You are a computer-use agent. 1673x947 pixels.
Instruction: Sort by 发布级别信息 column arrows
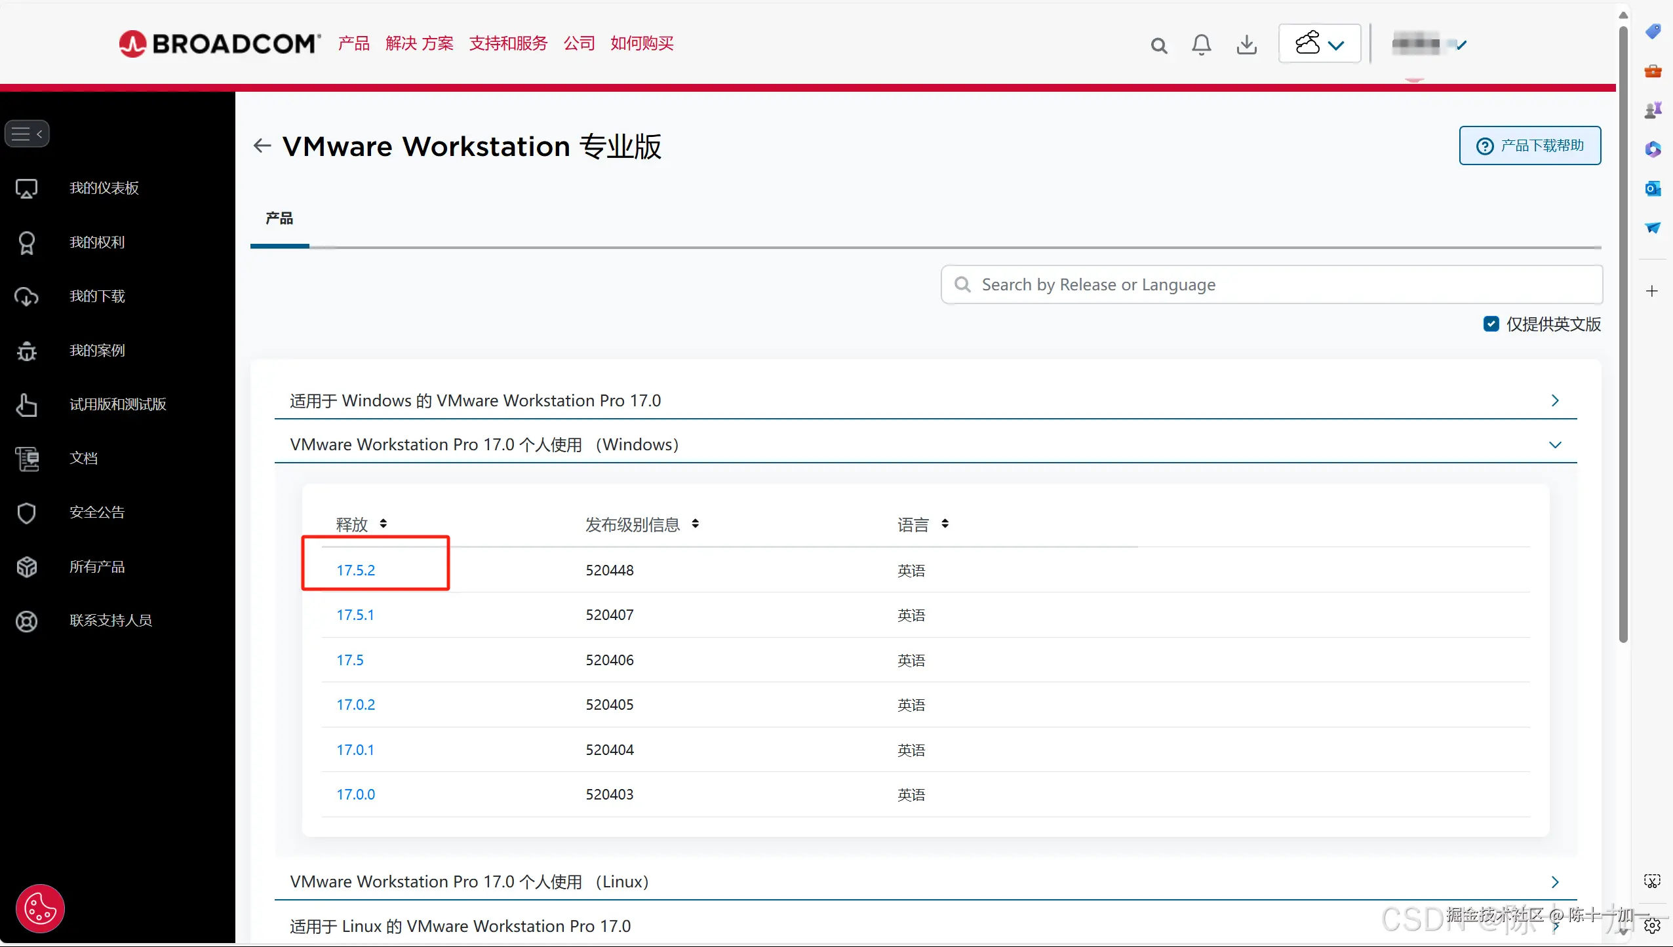tap(695, 524)
